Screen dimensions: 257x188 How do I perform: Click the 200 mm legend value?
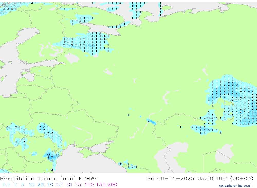113,185
